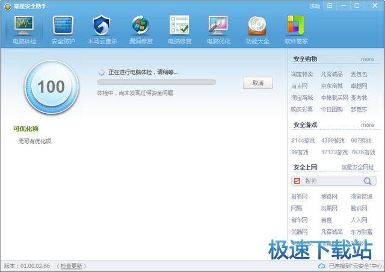Open the 淘宝商城 link under 安全购物
The width and height of the screenshot is (385, 272).
[302, 98]
